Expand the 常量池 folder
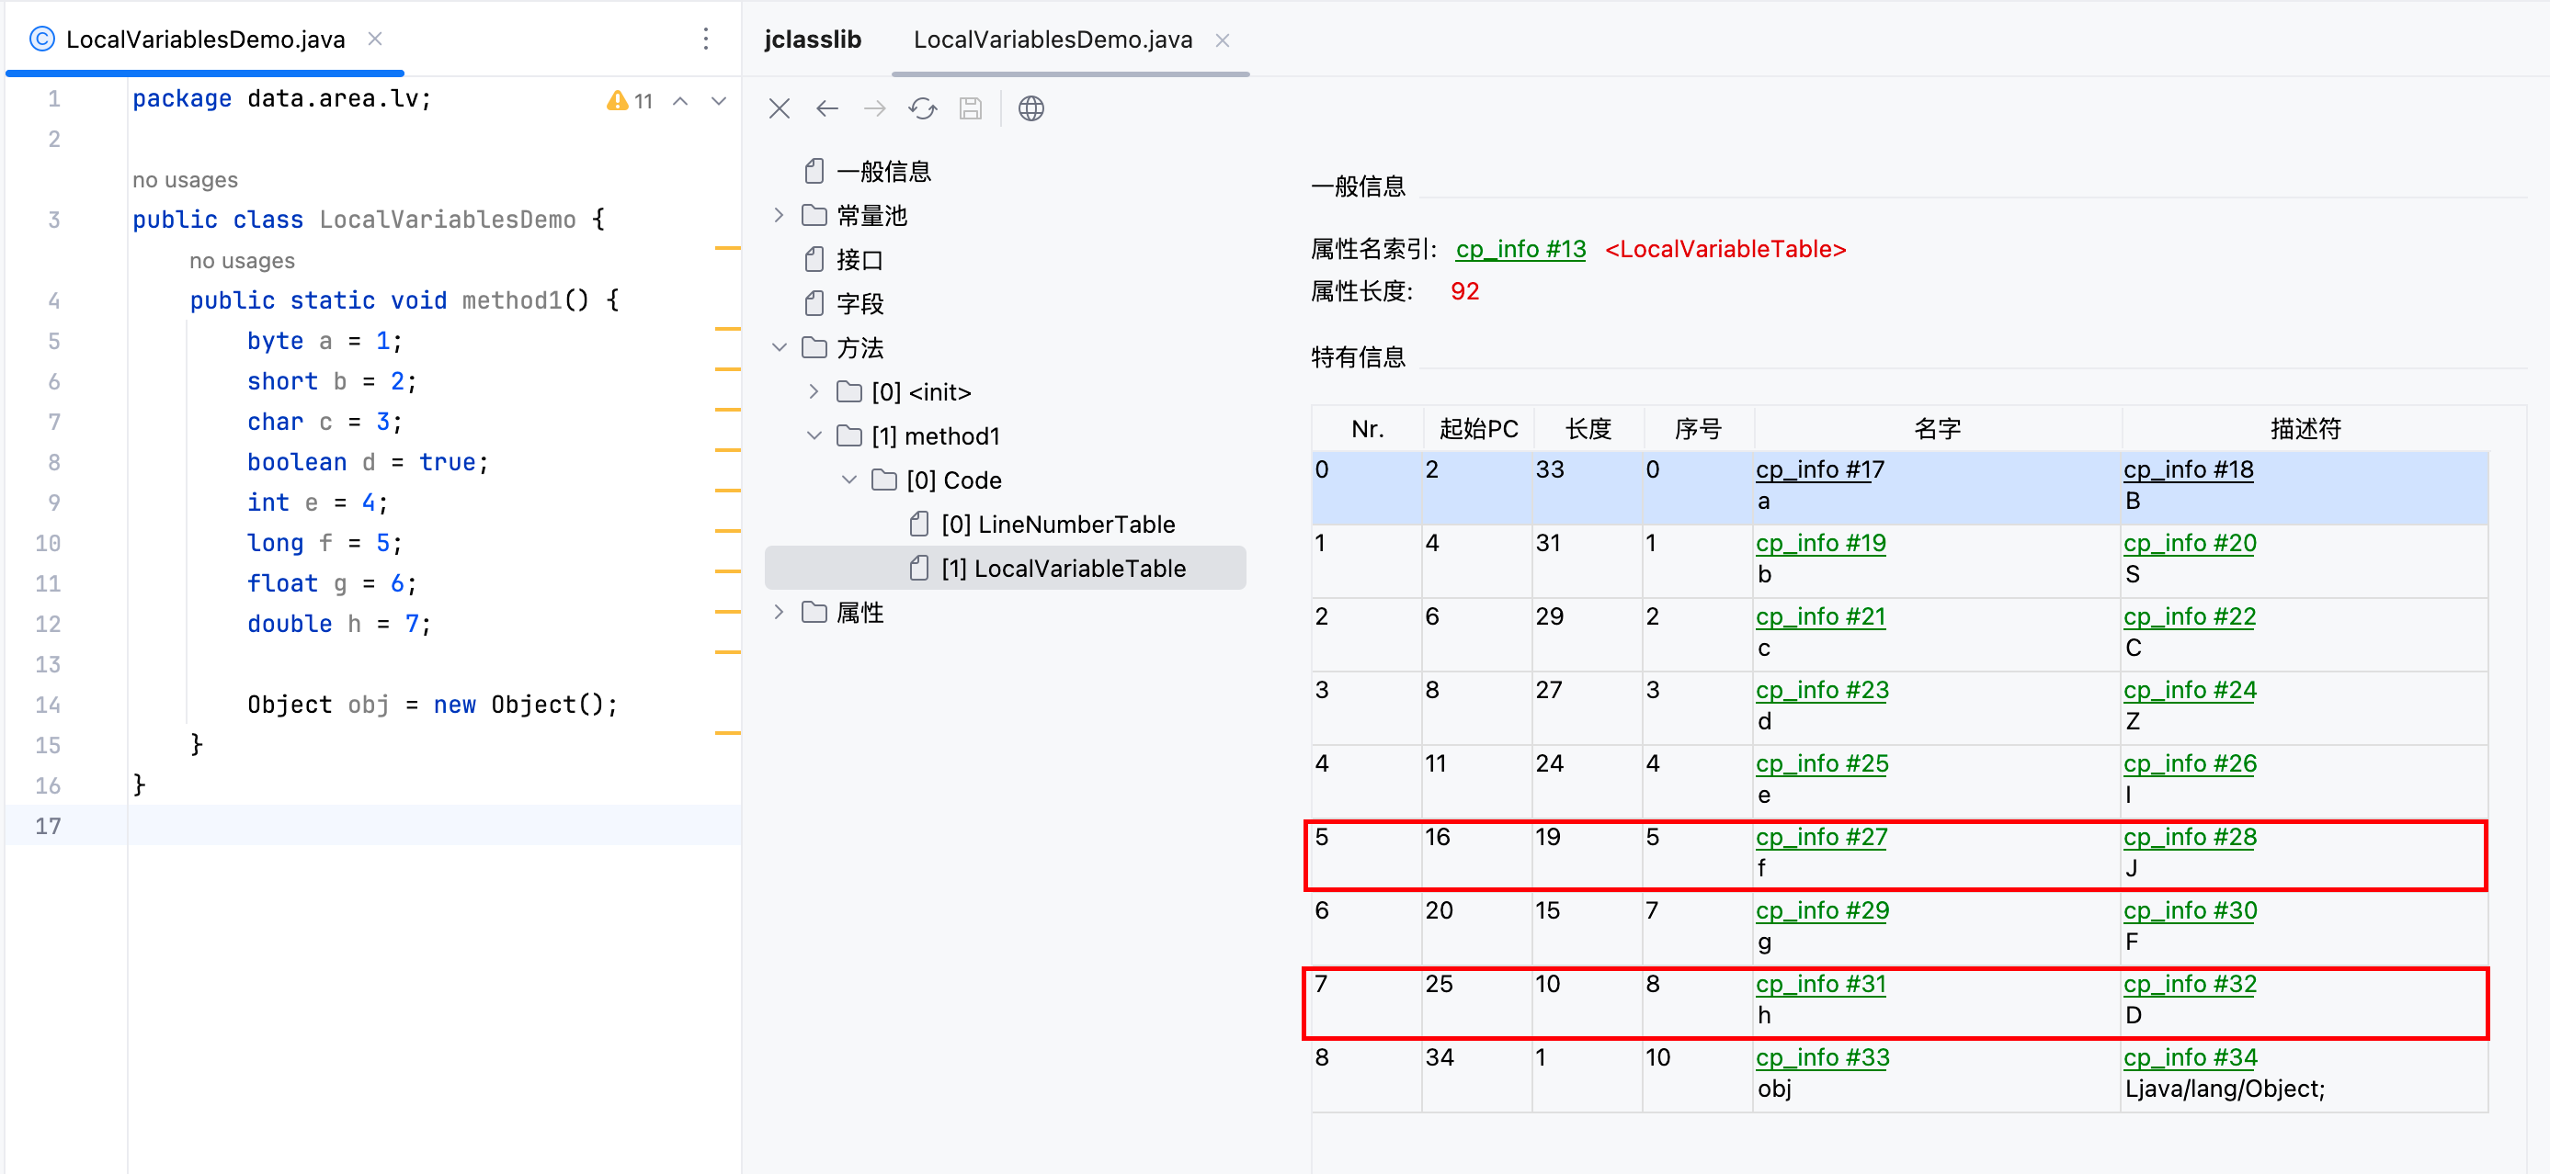 click(x=779, y=216)
